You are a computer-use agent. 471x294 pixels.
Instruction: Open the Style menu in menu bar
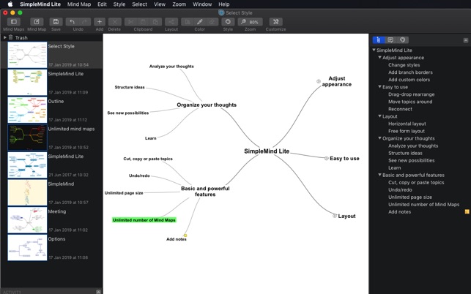[119, 4]
